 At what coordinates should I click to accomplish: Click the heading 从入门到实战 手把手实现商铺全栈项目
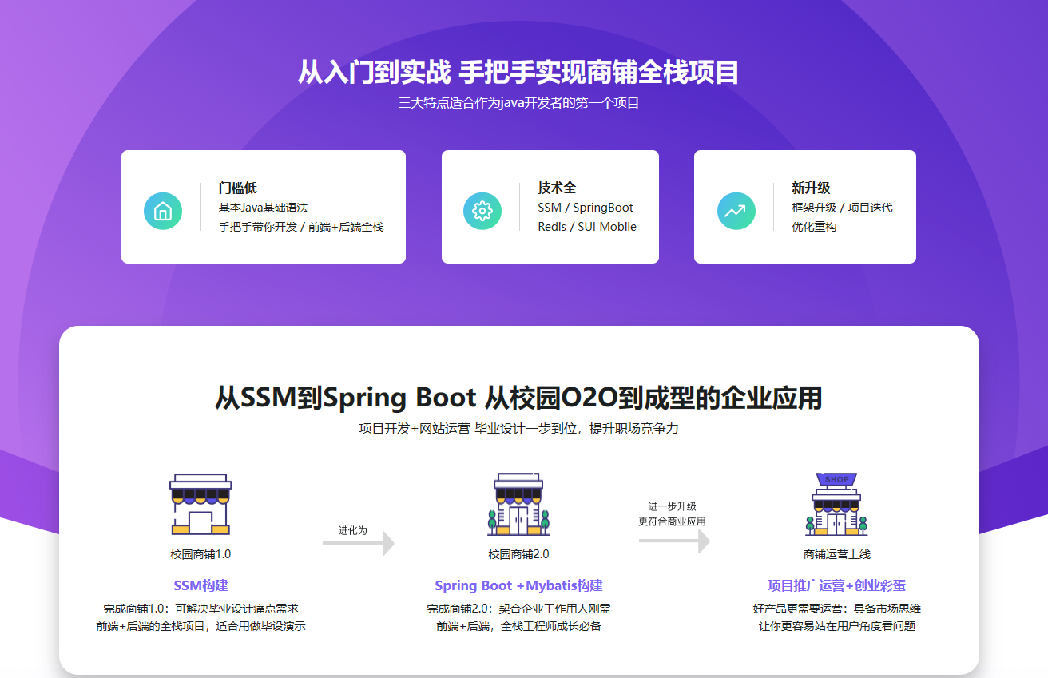pos(518,72)
